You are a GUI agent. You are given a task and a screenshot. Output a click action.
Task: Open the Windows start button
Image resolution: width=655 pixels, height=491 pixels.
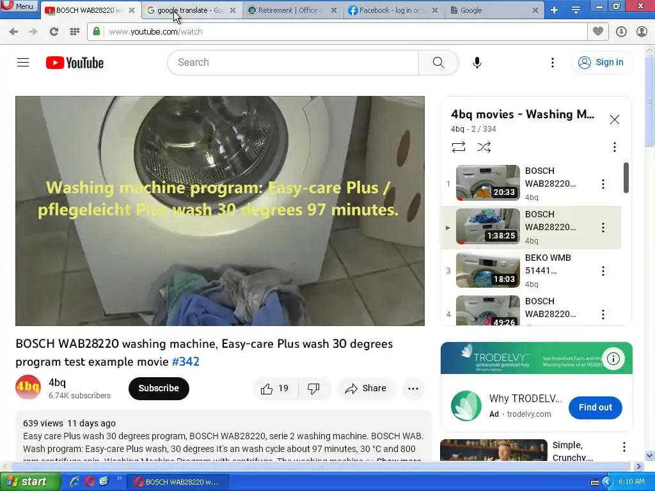[30, 482]
